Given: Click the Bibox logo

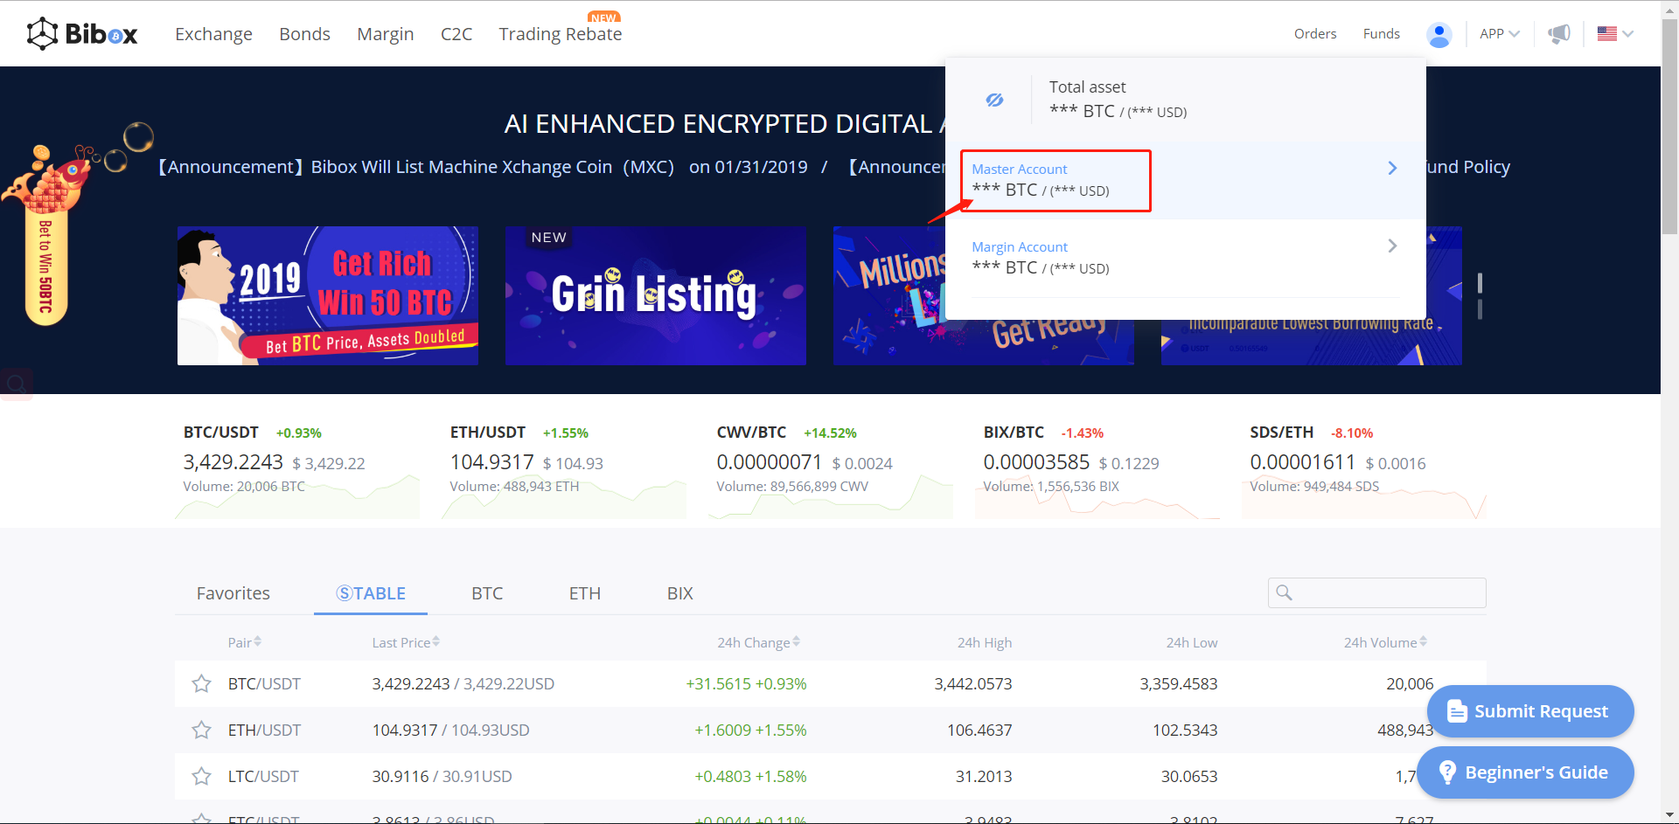Looking at the screenshot, I should point(82,34).
